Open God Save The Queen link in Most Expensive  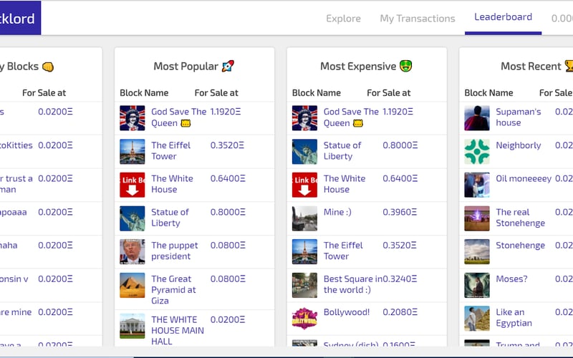click(351, 117)
